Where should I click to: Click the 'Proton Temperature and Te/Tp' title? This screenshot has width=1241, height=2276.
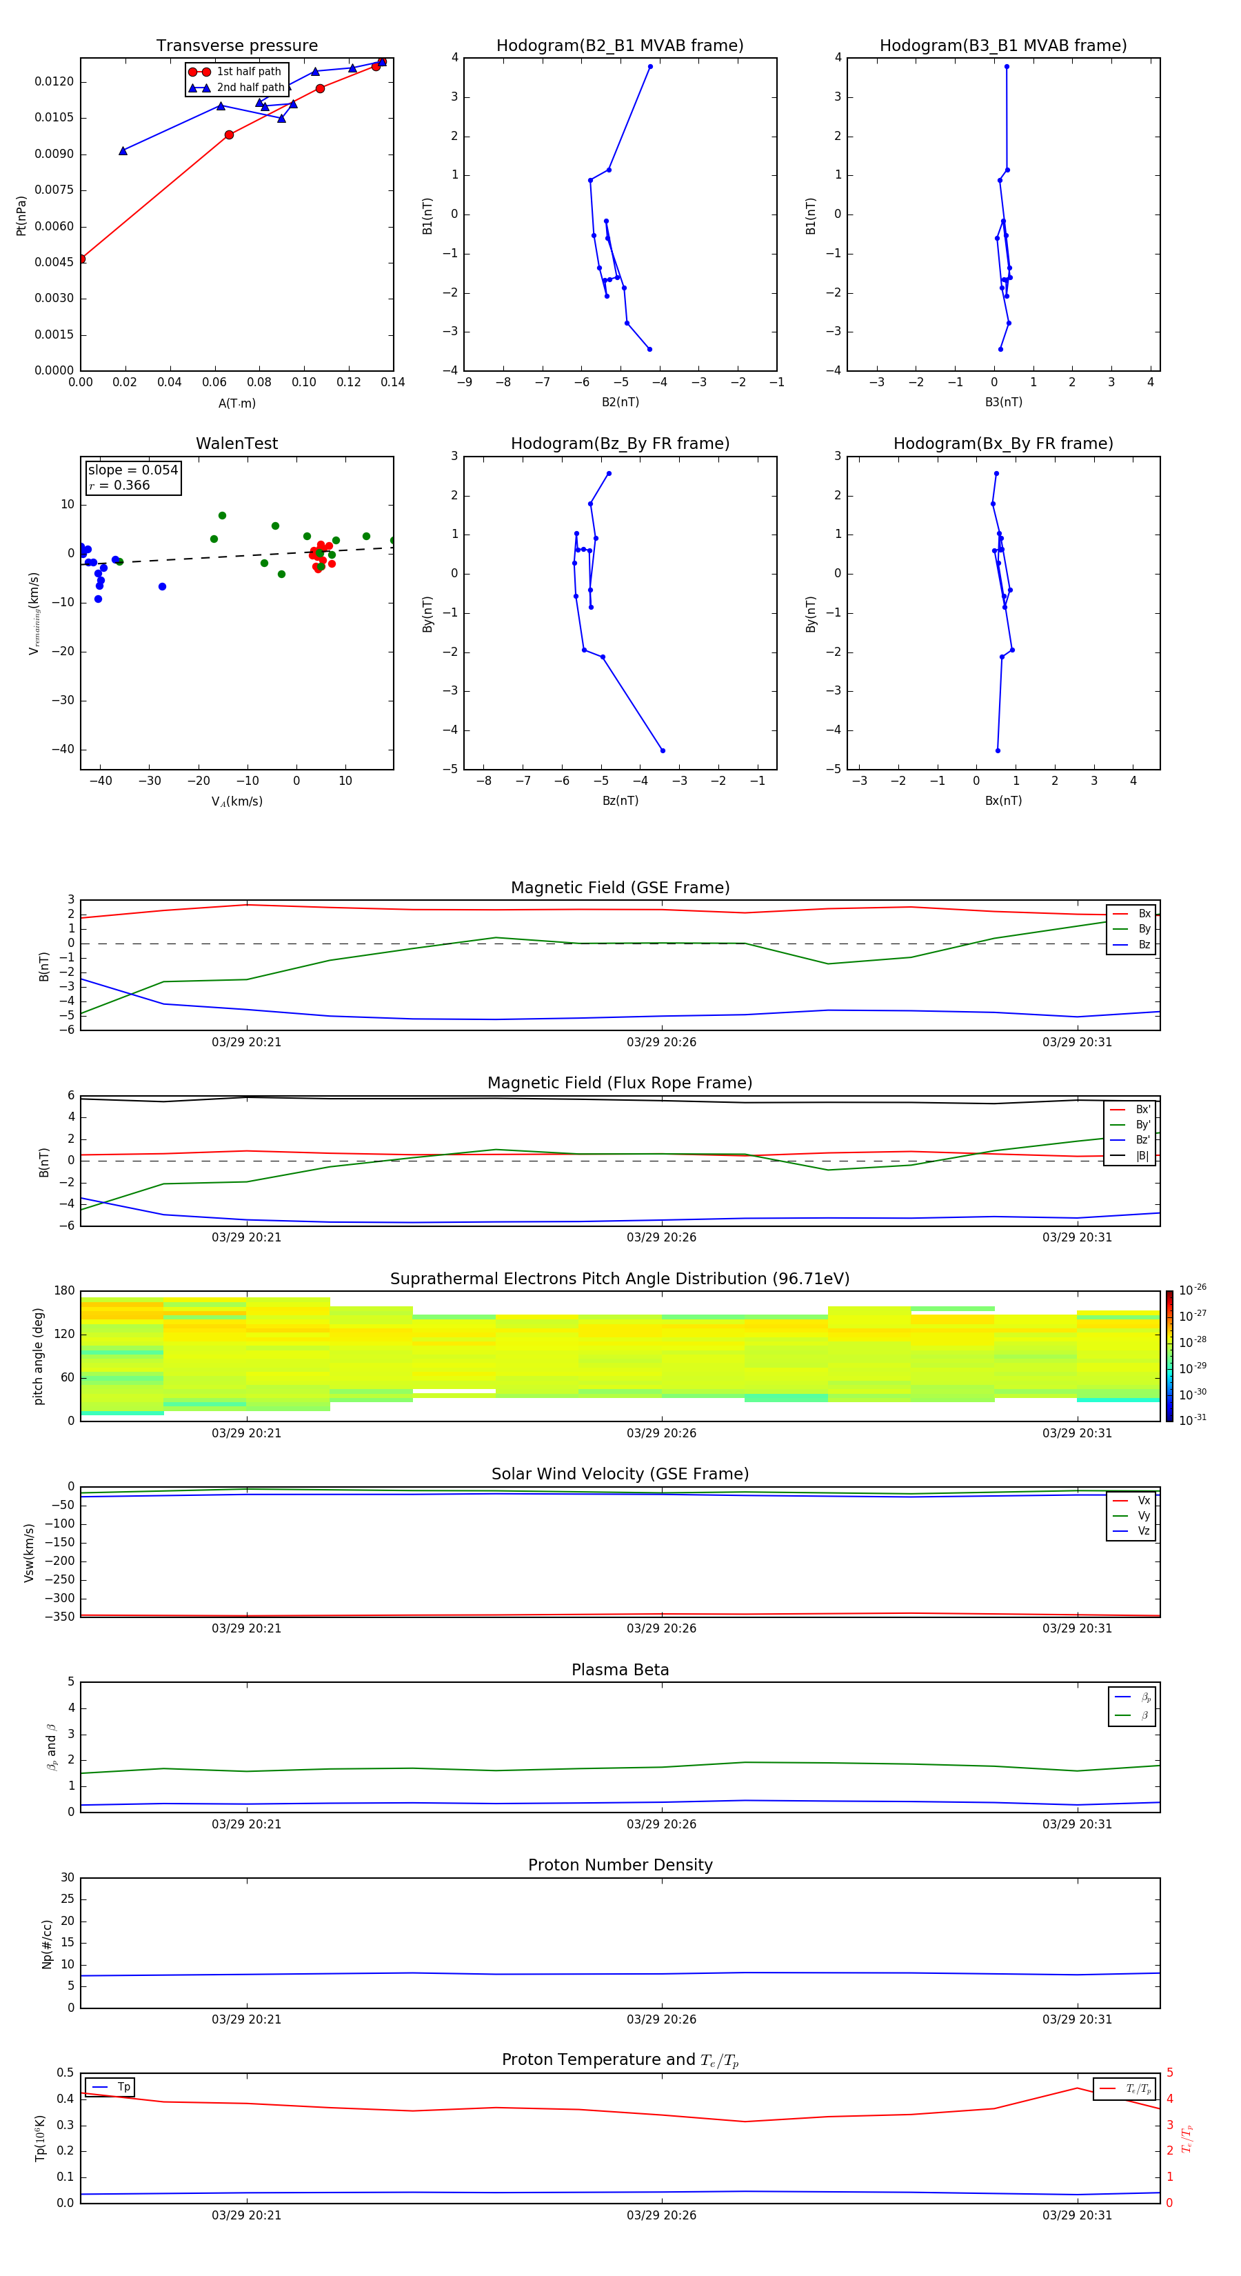(620, 2059)
